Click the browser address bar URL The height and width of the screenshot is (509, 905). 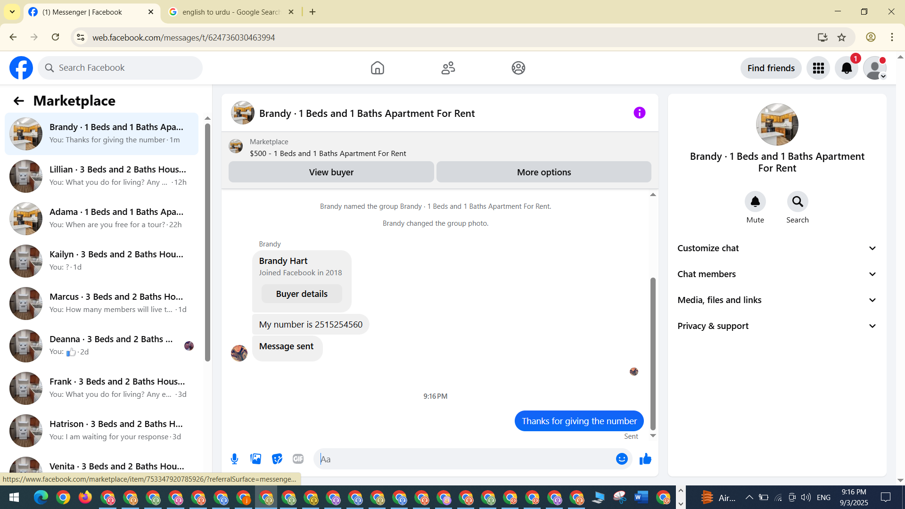pyautogui.click(x=183, y=37)
